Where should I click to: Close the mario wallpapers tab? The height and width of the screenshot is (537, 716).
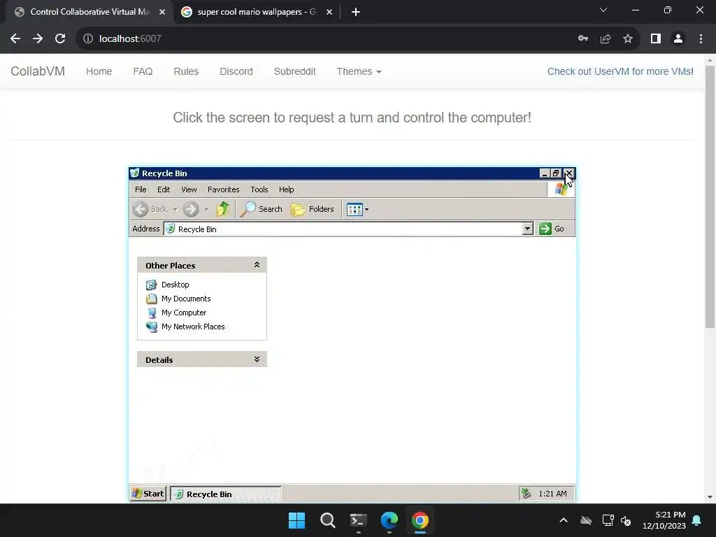pos(329,13)
